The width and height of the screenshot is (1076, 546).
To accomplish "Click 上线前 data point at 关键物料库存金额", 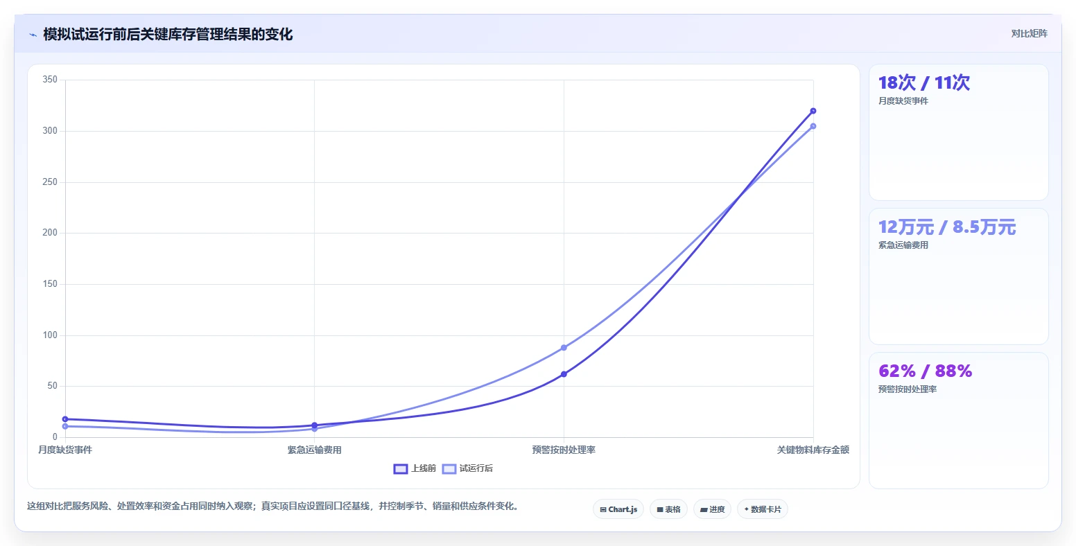I will tap(813, 111).
